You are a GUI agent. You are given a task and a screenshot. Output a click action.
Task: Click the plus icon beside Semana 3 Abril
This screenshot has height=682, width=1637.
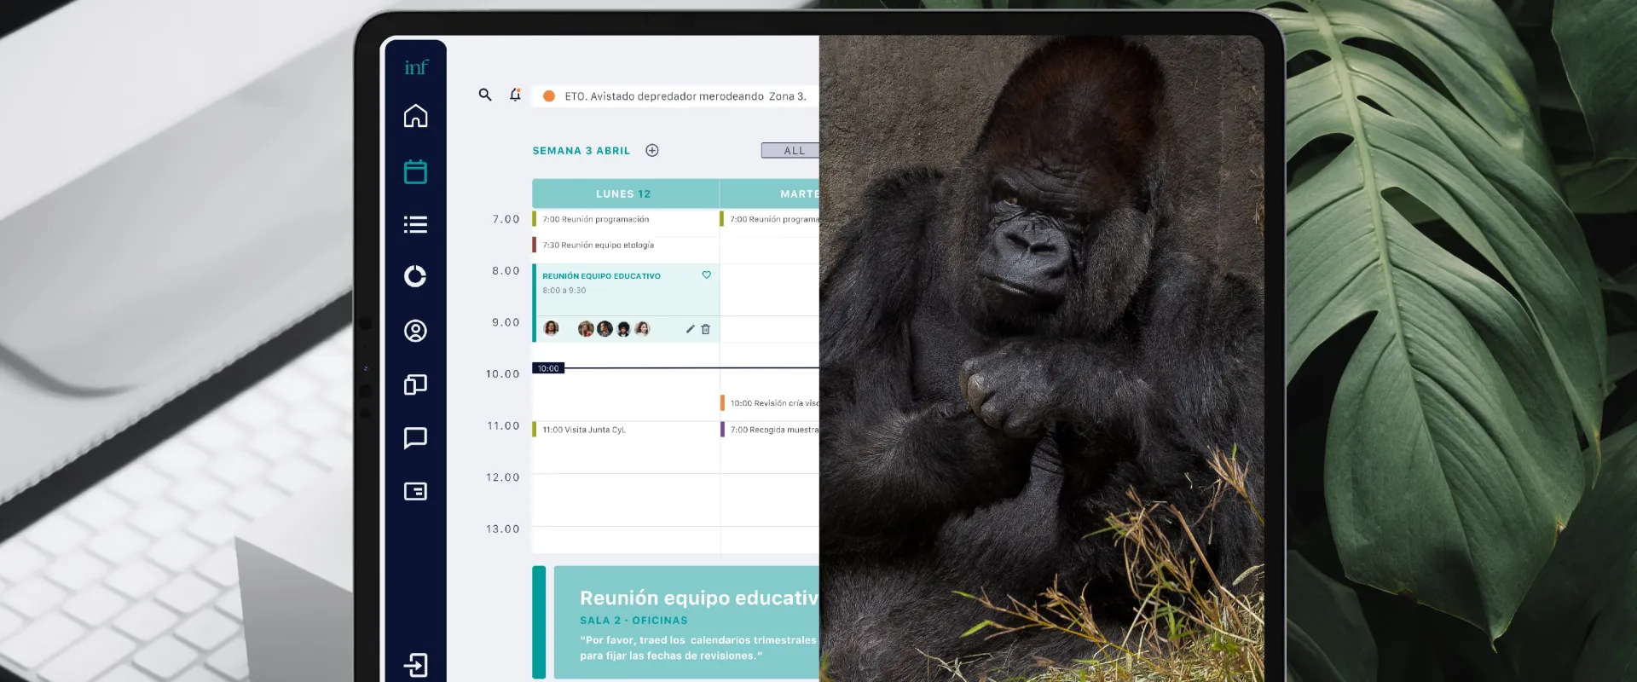coord(652,150)
